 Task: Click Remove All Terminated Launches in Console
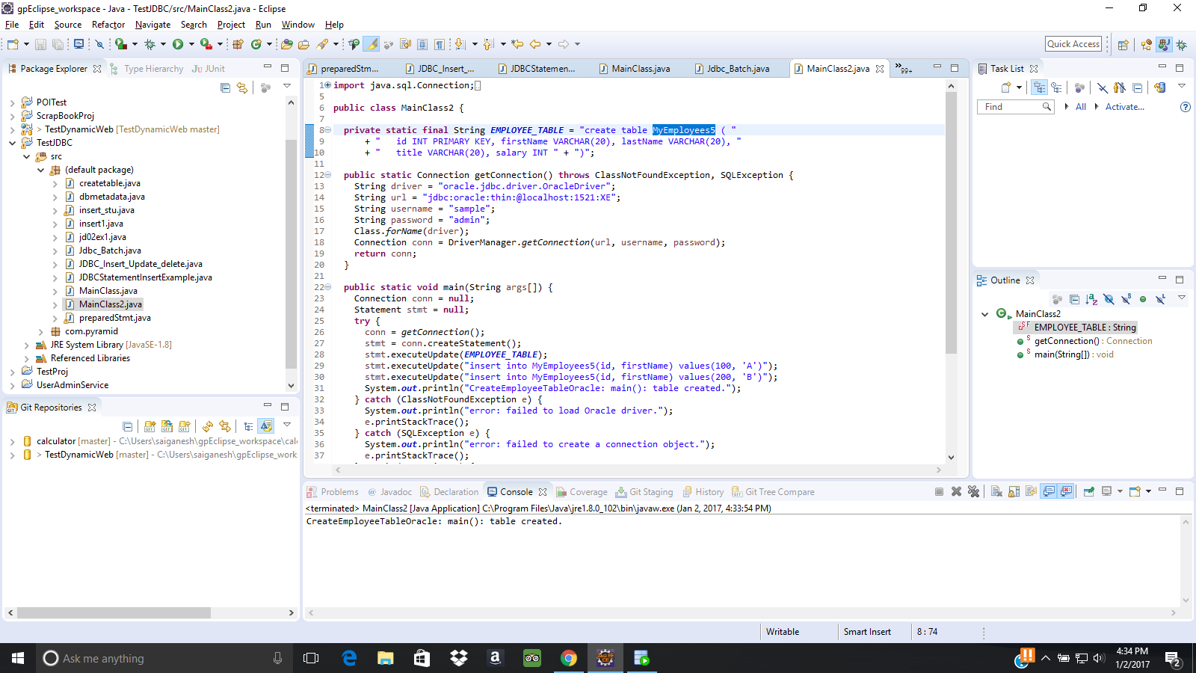point(974,492)
